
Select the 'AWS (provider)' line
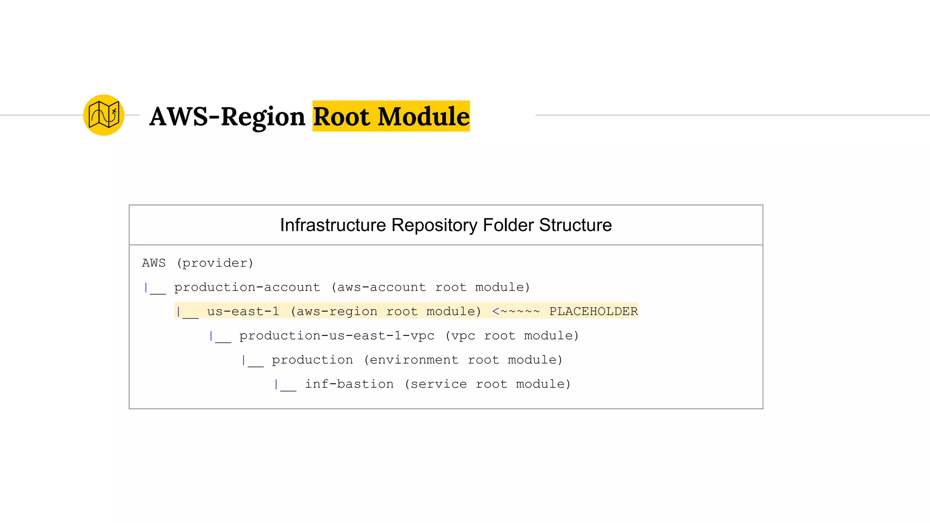(x=198, y=263)
